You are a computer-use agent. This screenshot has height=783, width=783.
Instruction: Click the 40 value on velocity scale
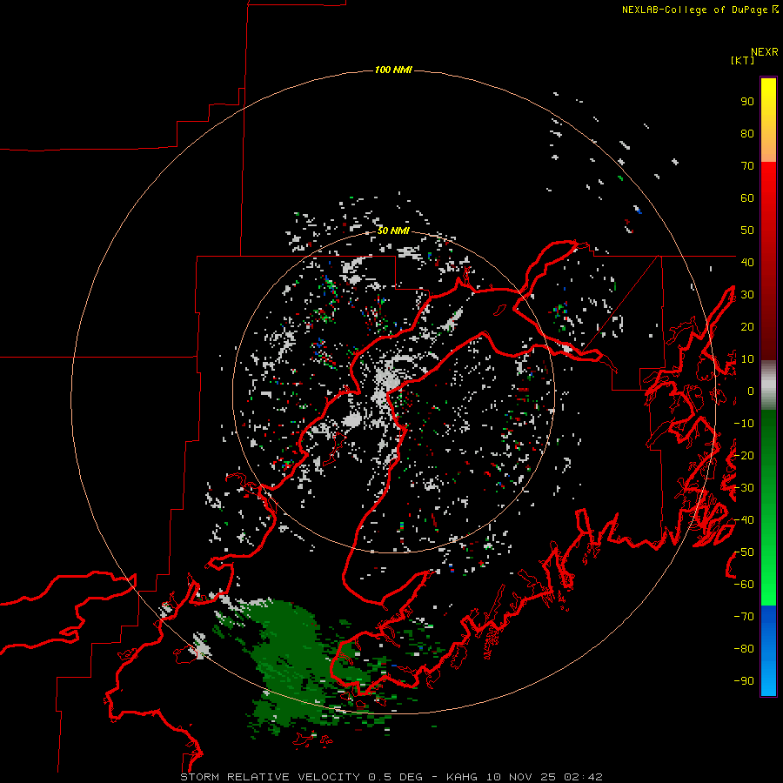click(747, 262)
